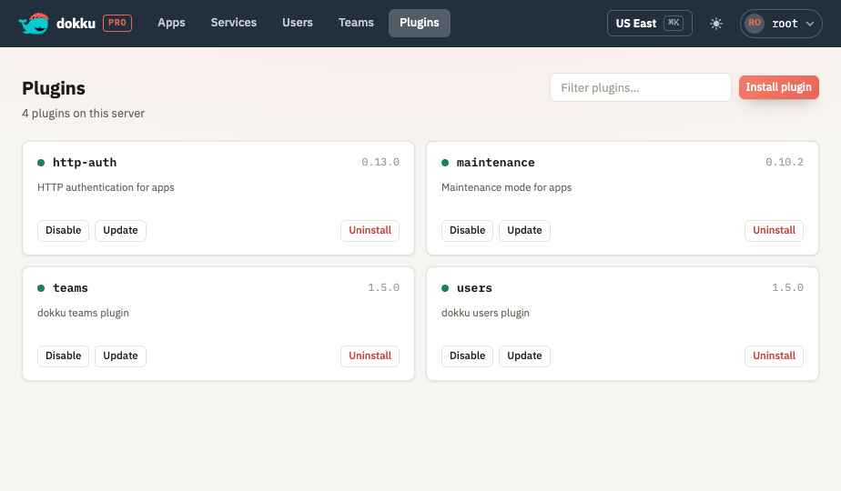Click 'HTTP authentication for apps' description

tap(106, 187)
